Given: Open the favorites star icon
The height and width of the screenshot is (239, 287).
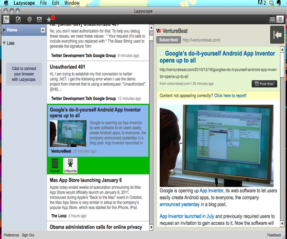Looking at the screenshot, I should (x=49, y=20).
